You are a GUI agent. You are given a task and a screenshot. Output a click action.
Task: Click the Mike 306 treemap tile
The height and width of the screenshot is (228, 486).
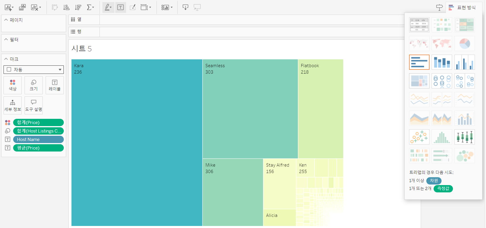(x=233, y=192)
